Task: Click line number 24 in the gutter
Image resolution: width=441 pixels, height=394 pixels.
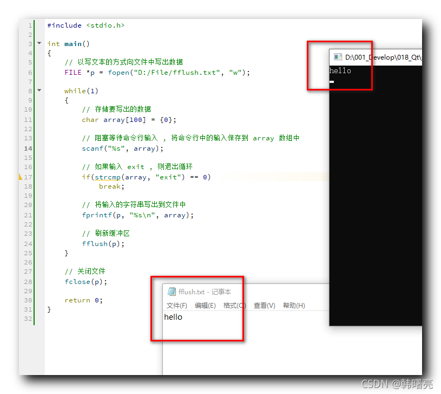Action: tap(28, 244)
